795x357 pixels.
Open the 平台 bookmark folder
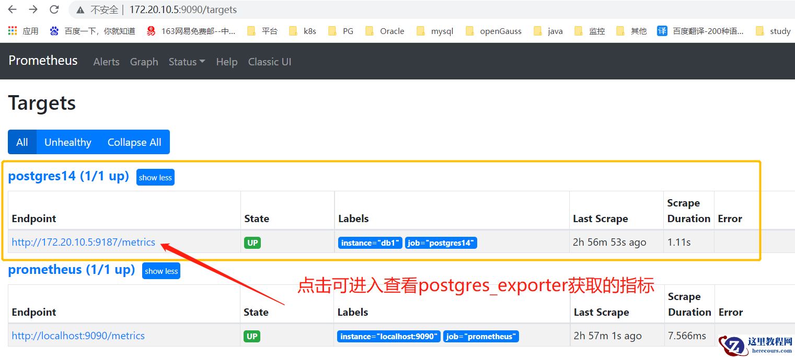pyautogui.click(x=262, y=31)
